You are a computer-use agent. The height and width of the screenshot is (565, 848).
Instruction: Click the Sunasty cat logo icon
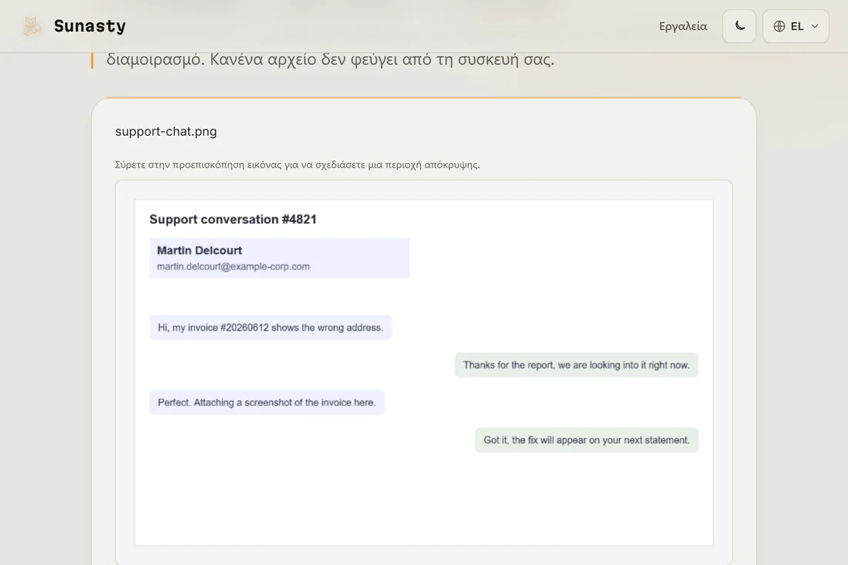tap(32, 26)
